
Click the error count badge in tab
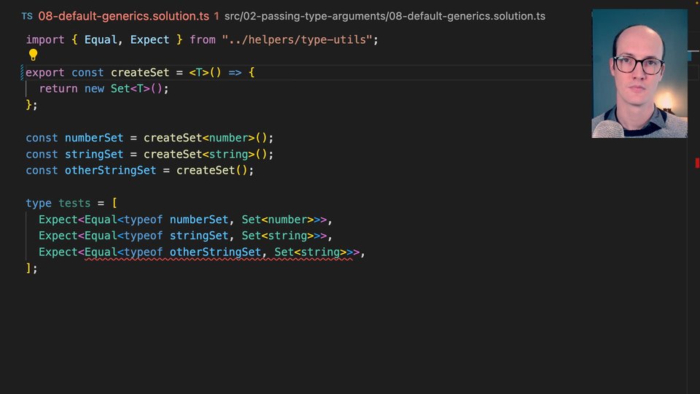click(217, 16)
